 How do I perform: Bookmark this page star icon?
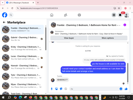point(119,8)
